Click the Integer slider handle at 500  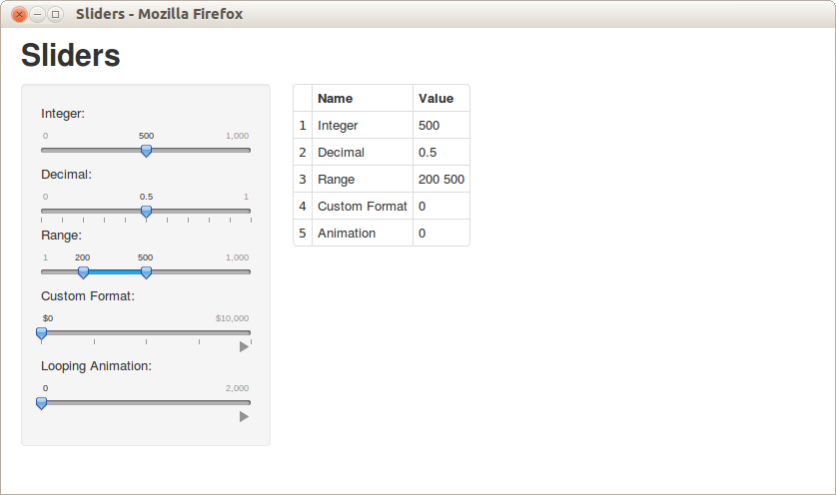[146, 152]
